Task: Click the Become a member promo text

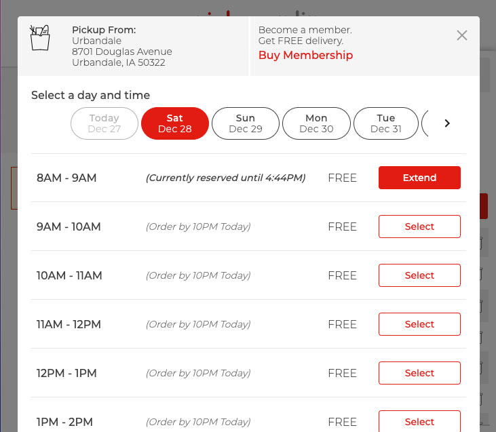Action: click(x=305, y=35)
